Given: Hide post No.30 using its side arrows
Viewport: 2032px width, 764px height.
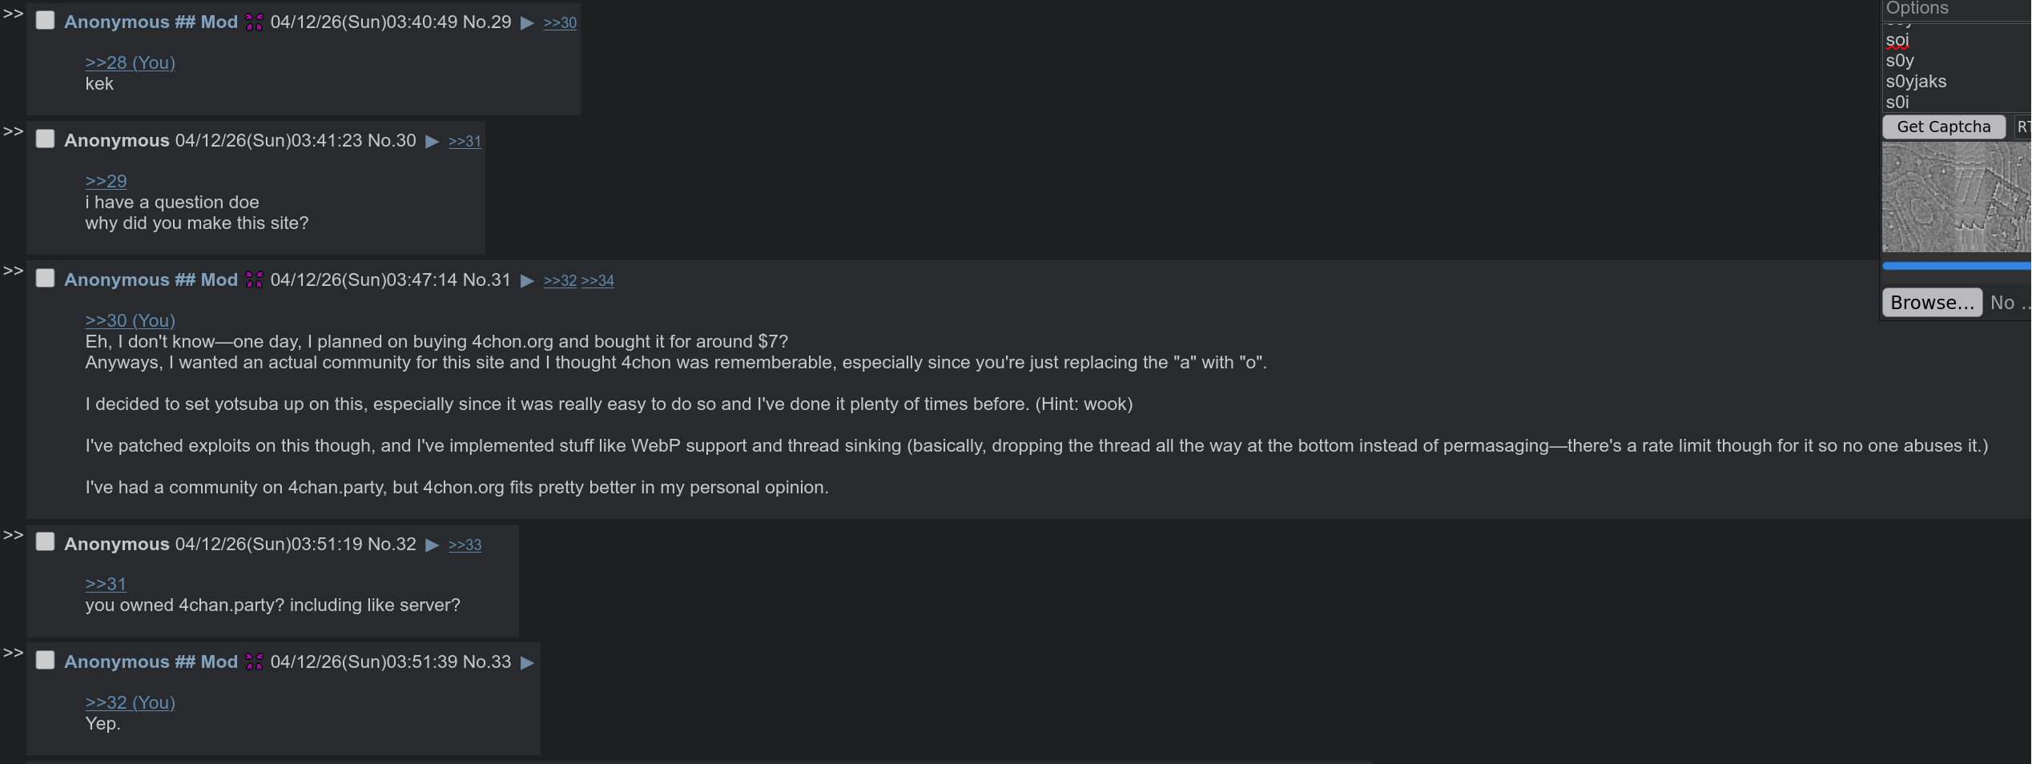Looking at the screenshot, I should [13, 131].
